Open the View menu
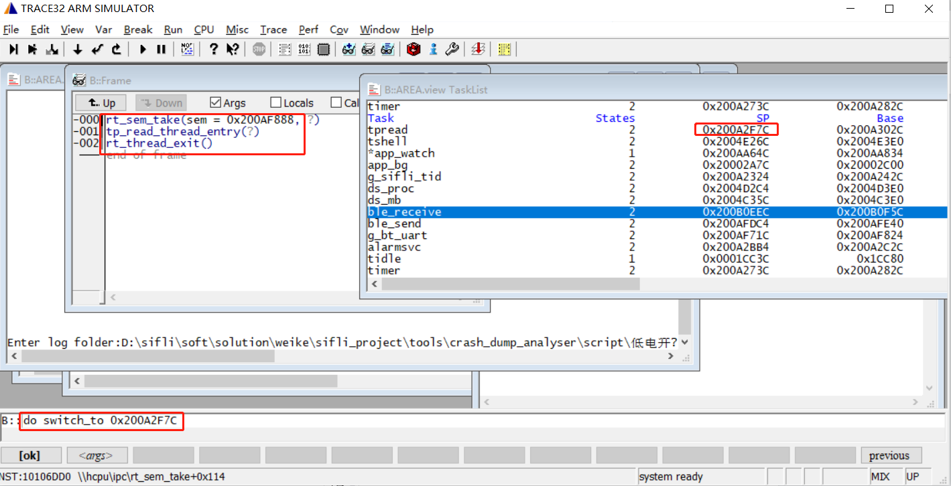The width and height of the screenshot is (951, 486). (x=72, y=29)
